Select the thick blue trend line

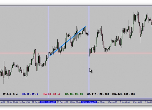pyautogui.click(x=68, y=41)
